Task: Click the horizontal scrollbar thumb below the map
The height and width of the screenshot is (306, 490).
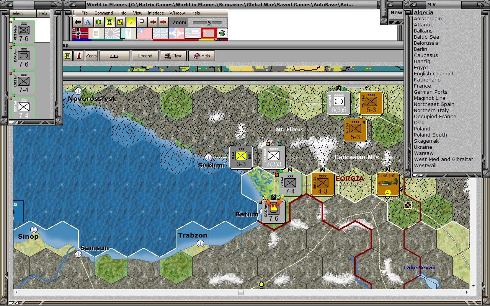Action: [241, 293]
